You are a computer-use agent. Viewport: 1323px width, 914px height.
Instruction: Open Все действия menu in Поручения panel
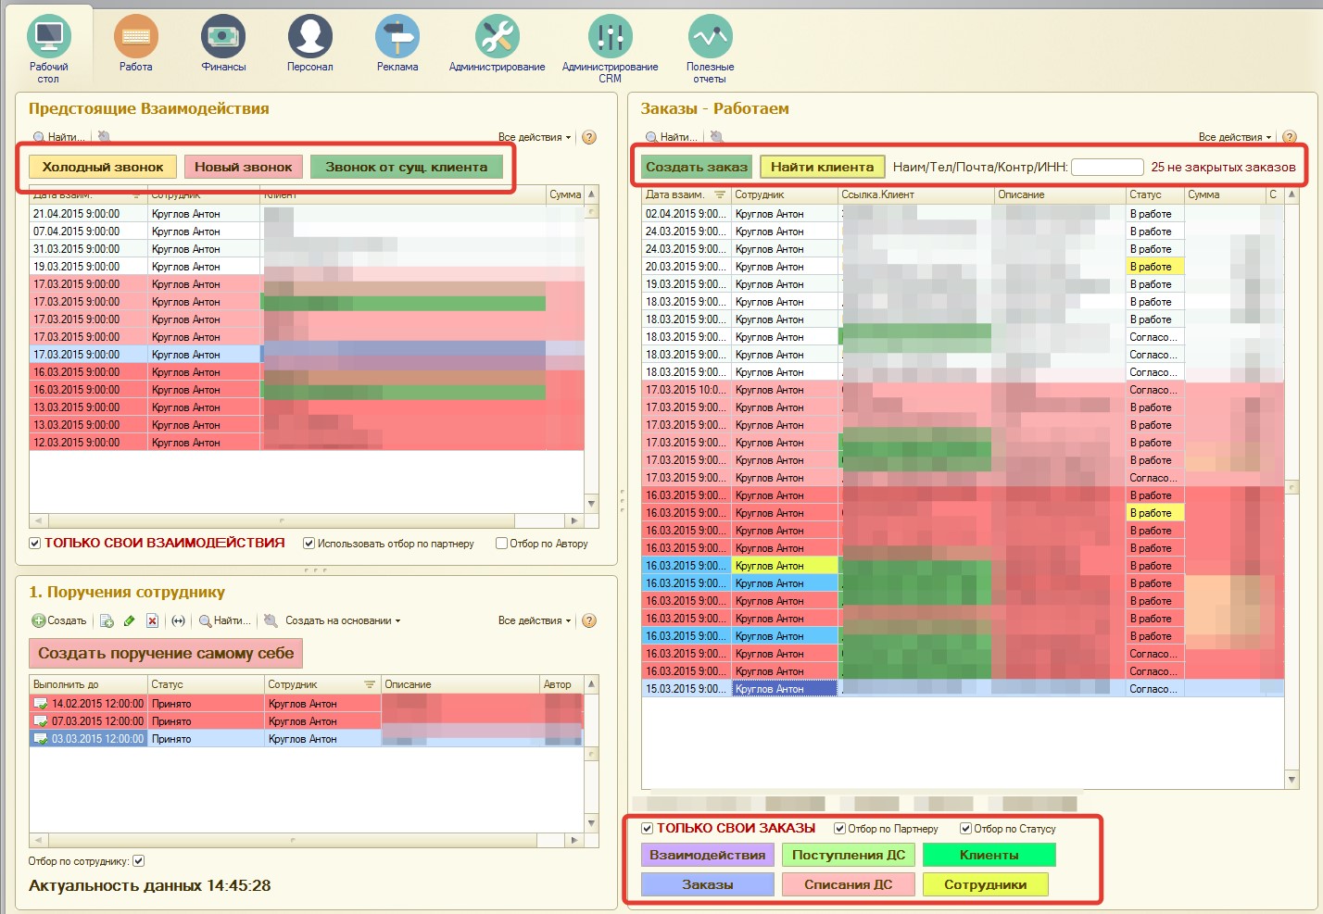[x=534, y=621]
